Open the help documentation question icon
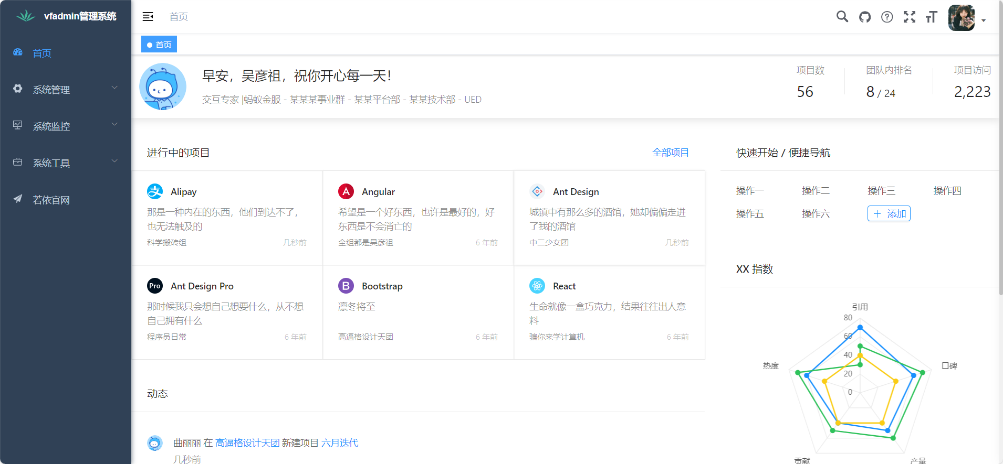 [887, 17]
